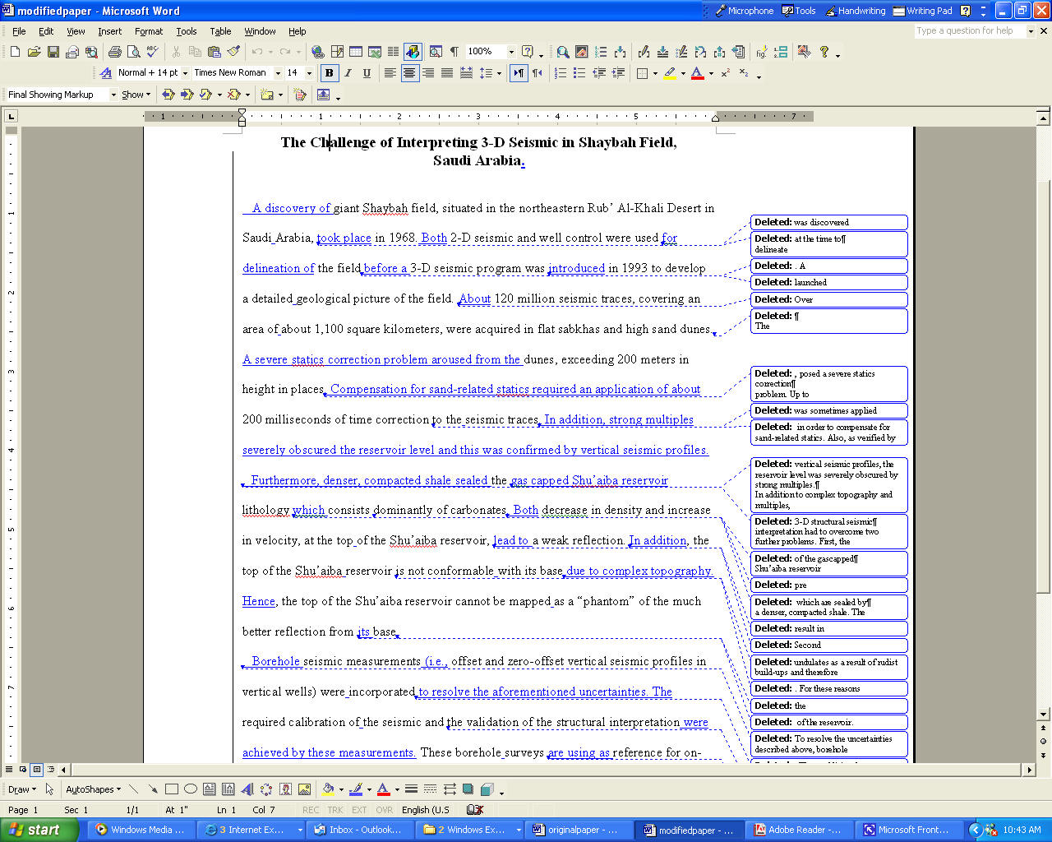Open Final Showing Markup display dropdown
The image size is (1052, 842).
pos(113,95)
